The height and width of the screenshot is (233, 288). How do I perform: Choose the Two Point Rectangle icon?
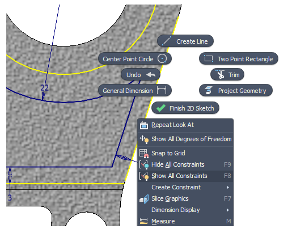point(209,58)
